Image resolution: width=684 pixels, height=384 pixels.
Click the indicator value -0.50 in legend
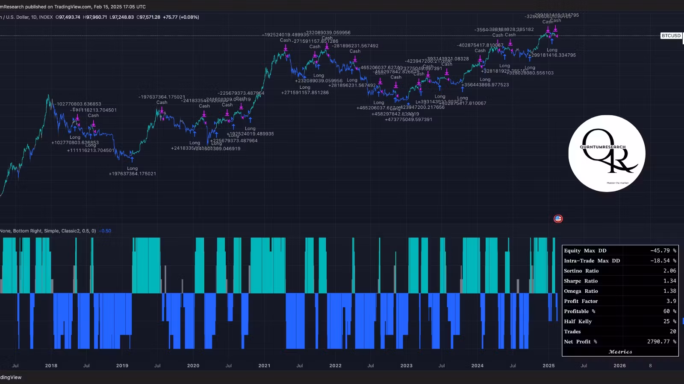point(105,231)
